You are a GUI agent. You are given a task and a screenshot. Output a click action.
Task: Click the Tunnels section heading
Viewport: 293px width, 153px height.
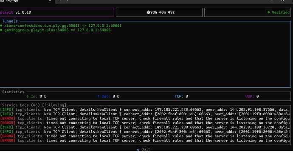pos(10,21)
